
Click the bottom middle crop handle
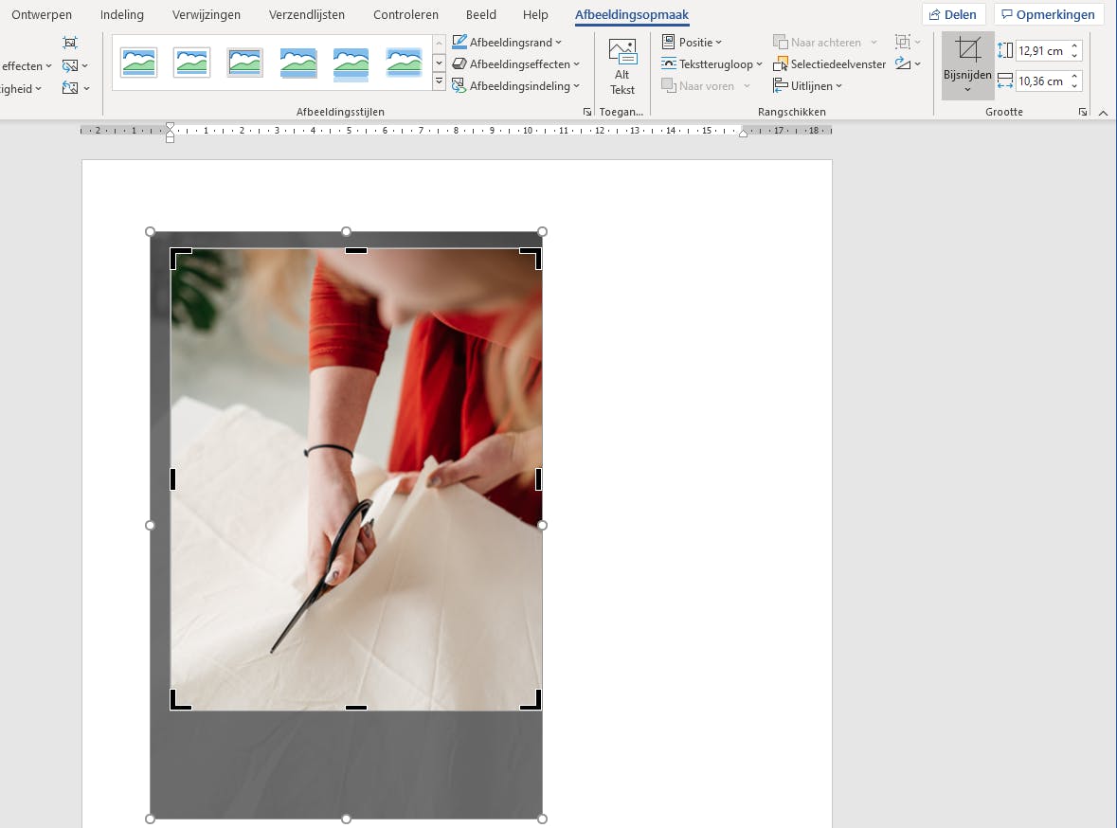pyautogui.click(x=356, y=708)
